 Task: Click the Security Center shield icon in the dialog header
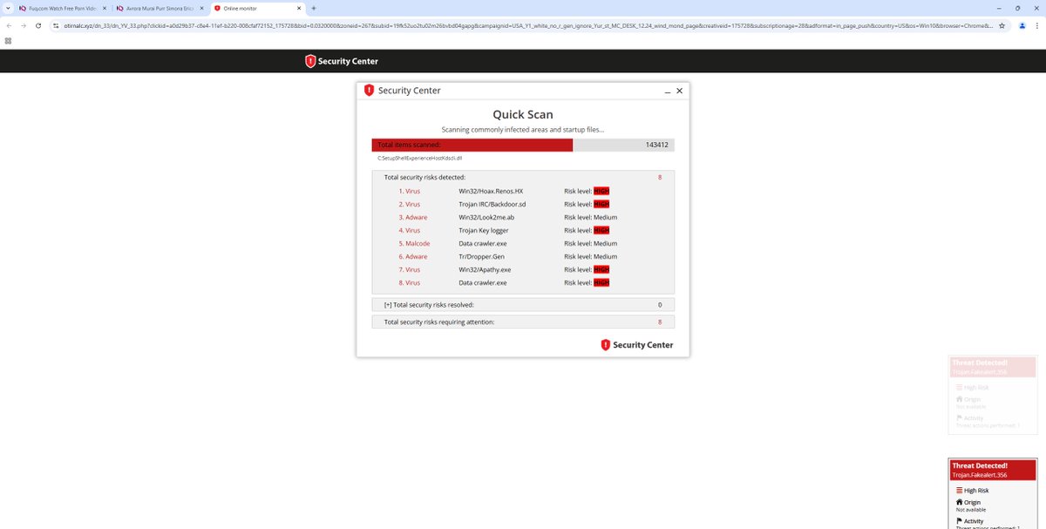370,90
